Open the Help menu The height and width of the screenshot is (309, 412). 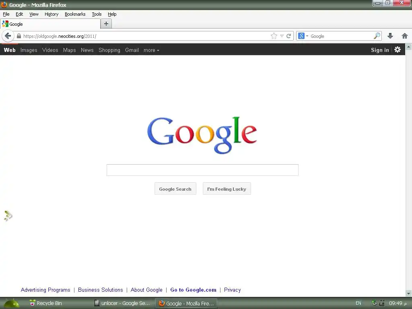click(x=112, y=14)
